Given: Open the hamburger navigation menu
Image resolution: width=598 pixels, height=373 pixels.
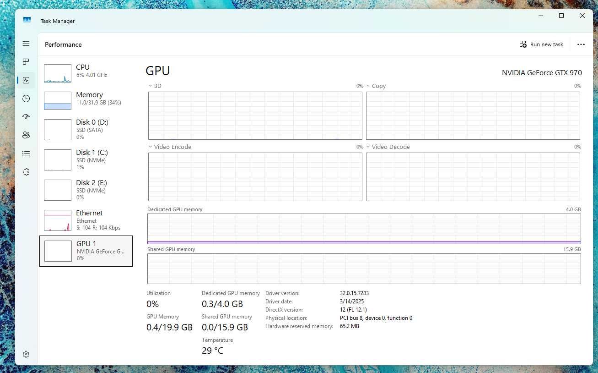Looking at the screenshot, I should (x=26, y=44).
